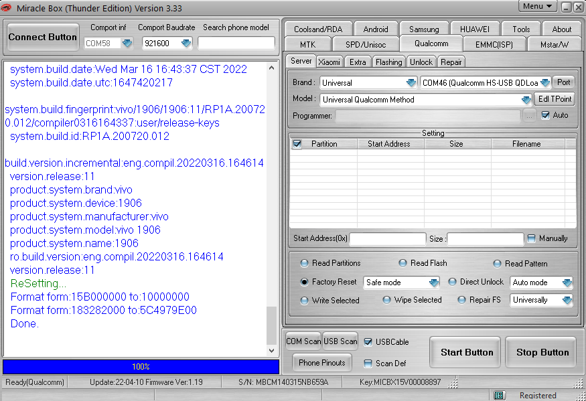Open the Comport Baudrate 921600 dropdown
The height and width of the screenshot is (401, 586).
[186, 44]
